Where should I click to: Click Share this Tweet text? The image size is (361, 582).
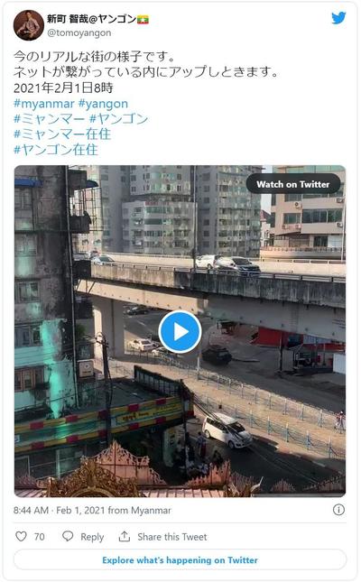point(172,537)
